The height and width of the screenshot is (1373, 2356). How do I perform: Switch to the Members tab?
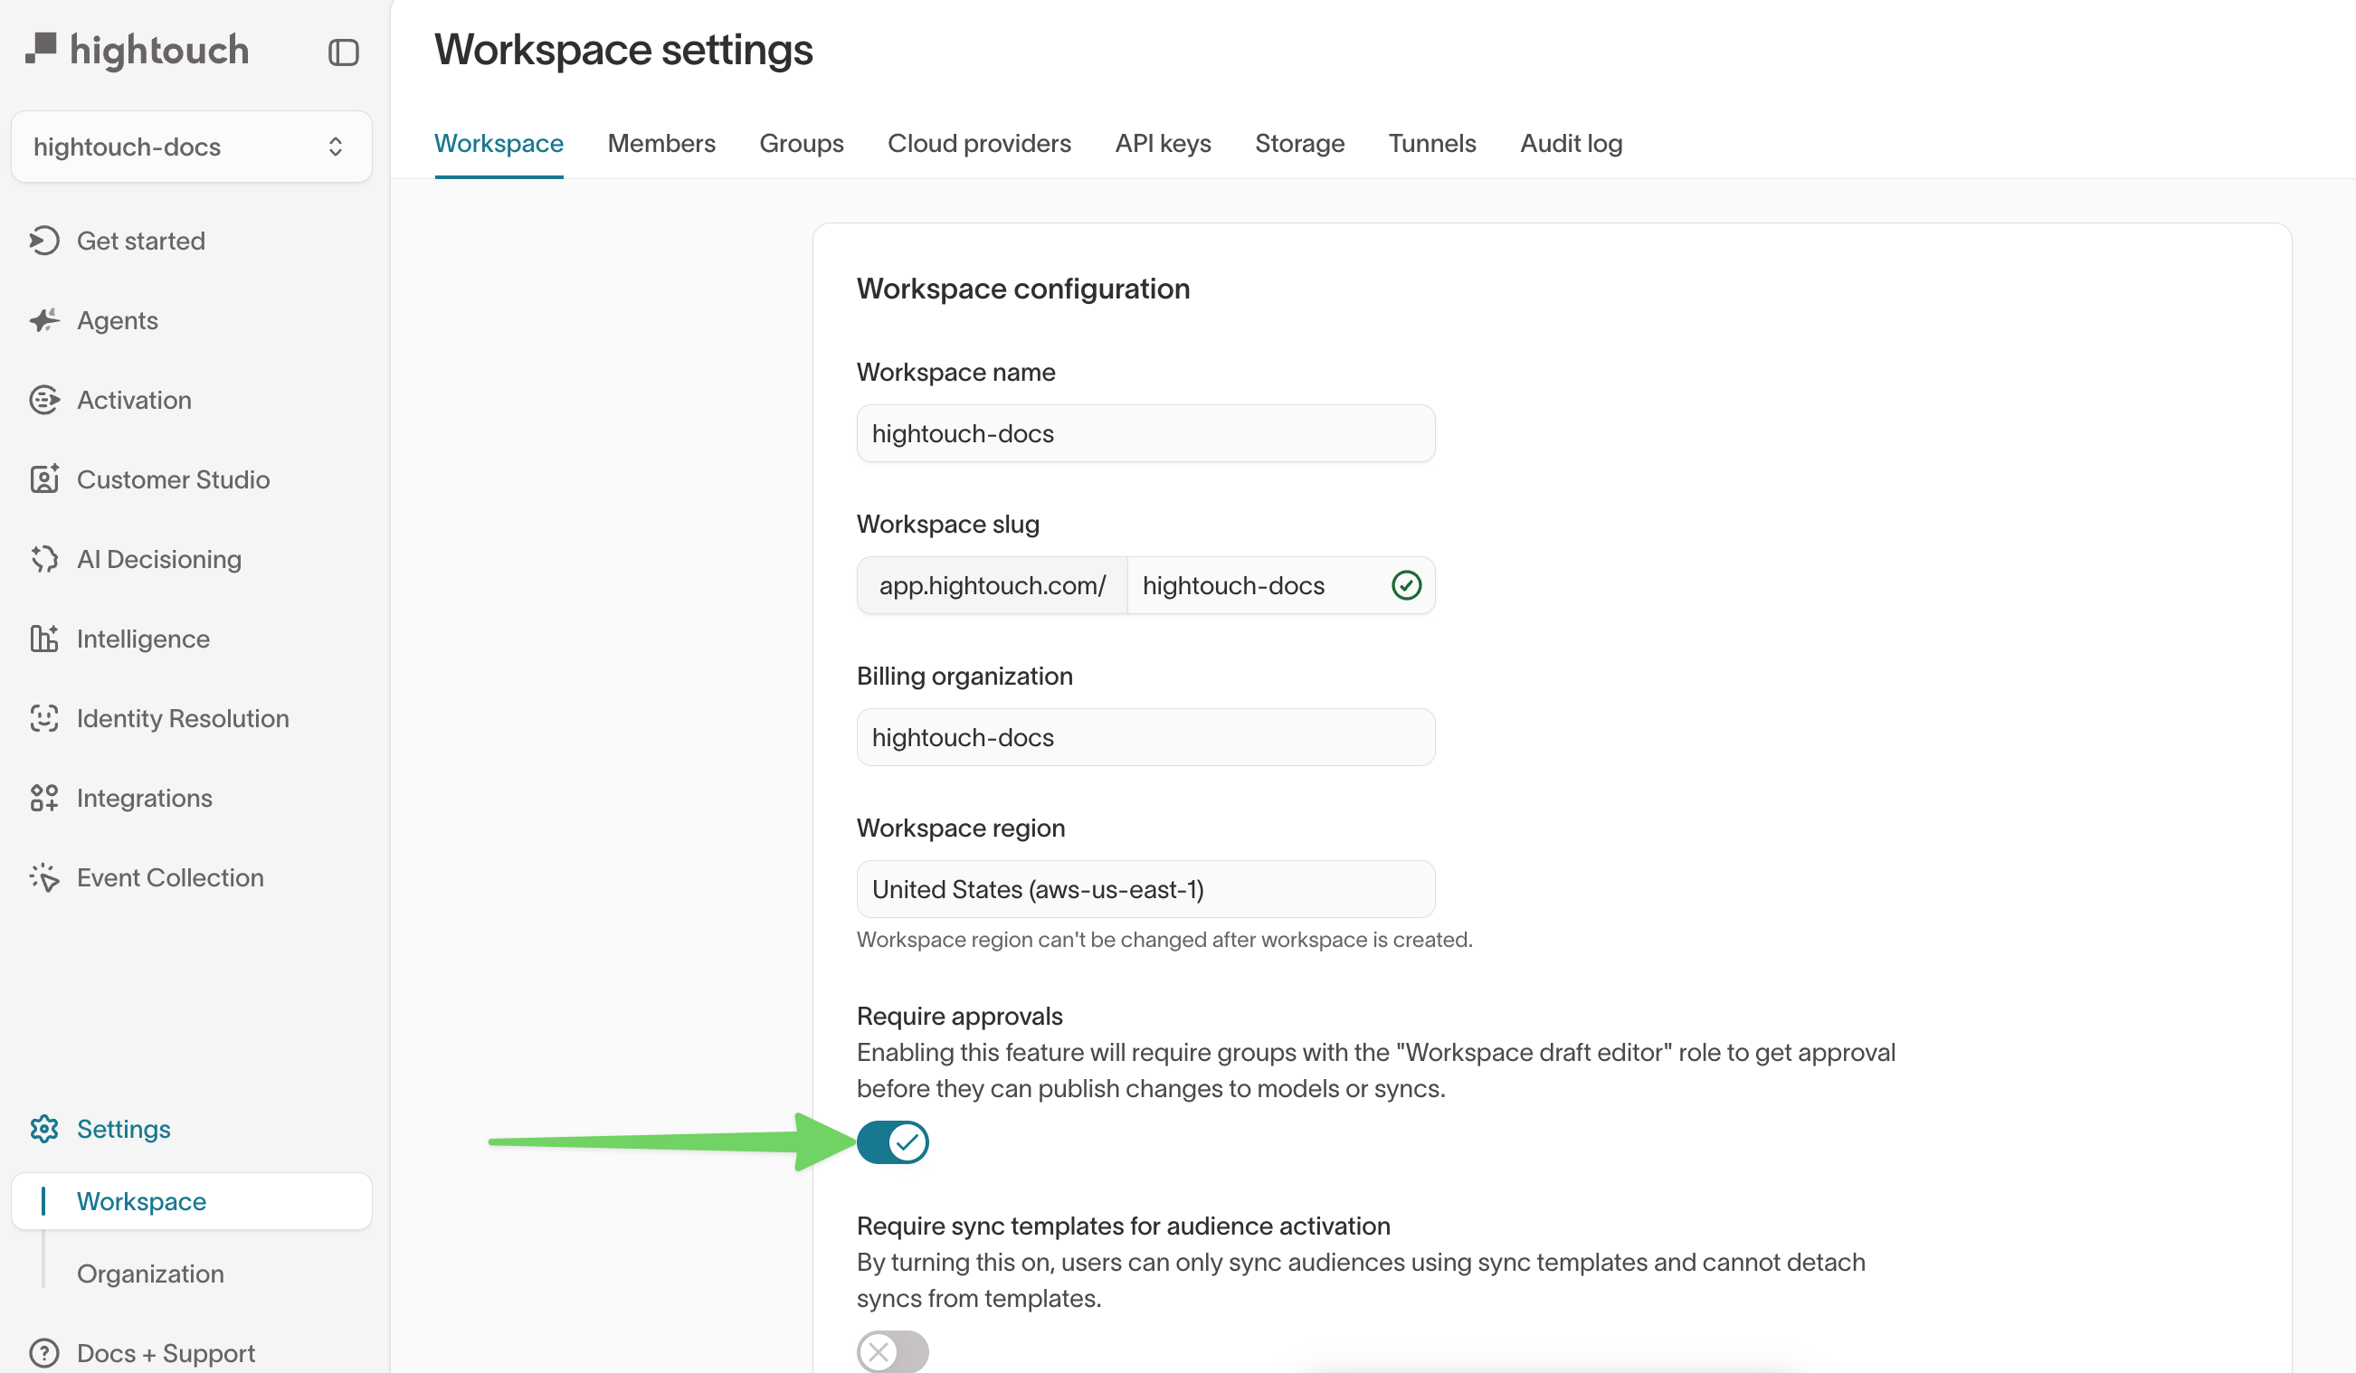[661, 143]
